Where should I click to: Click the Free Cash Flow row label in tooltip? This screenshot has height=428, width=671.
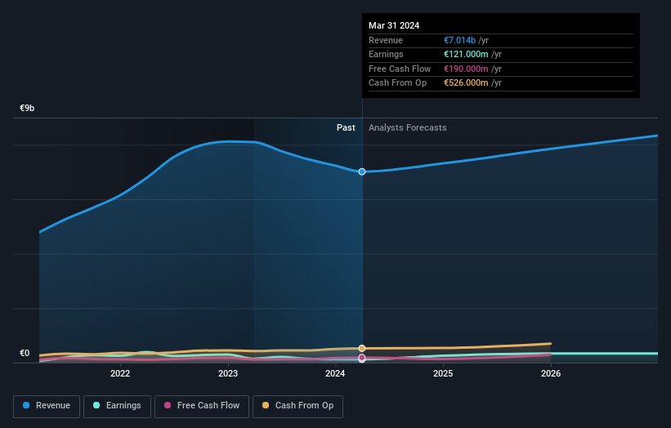pos(400,69)
